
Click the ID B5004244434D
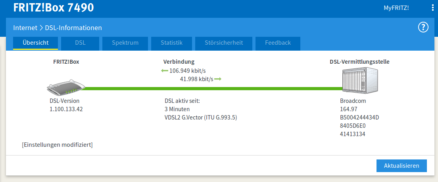(x=359, y=118)
